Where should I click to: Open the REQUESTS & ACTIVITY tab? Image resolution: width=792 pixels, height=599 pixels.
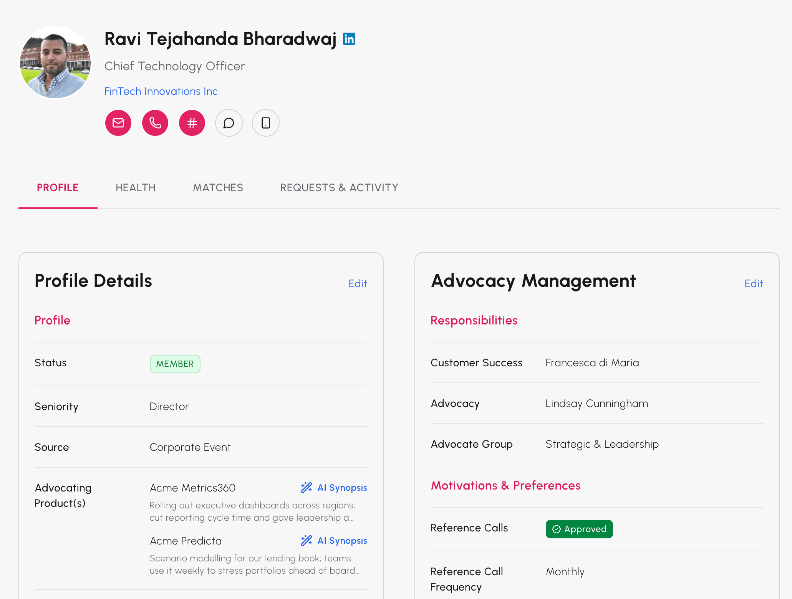[x=339, y=187]
